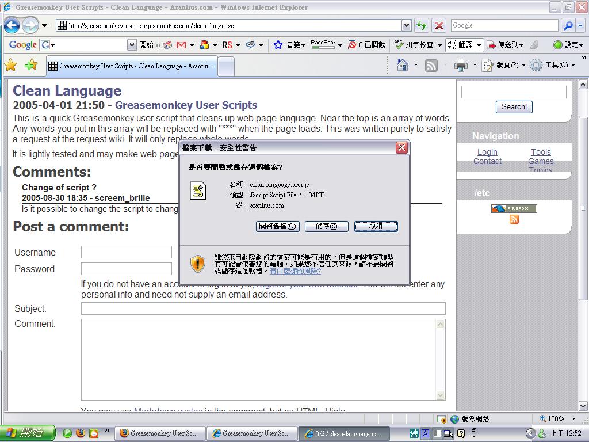
Task: Expand the Print button dropdown arrow
Action: pyautogui.click(x=475, y=65)
